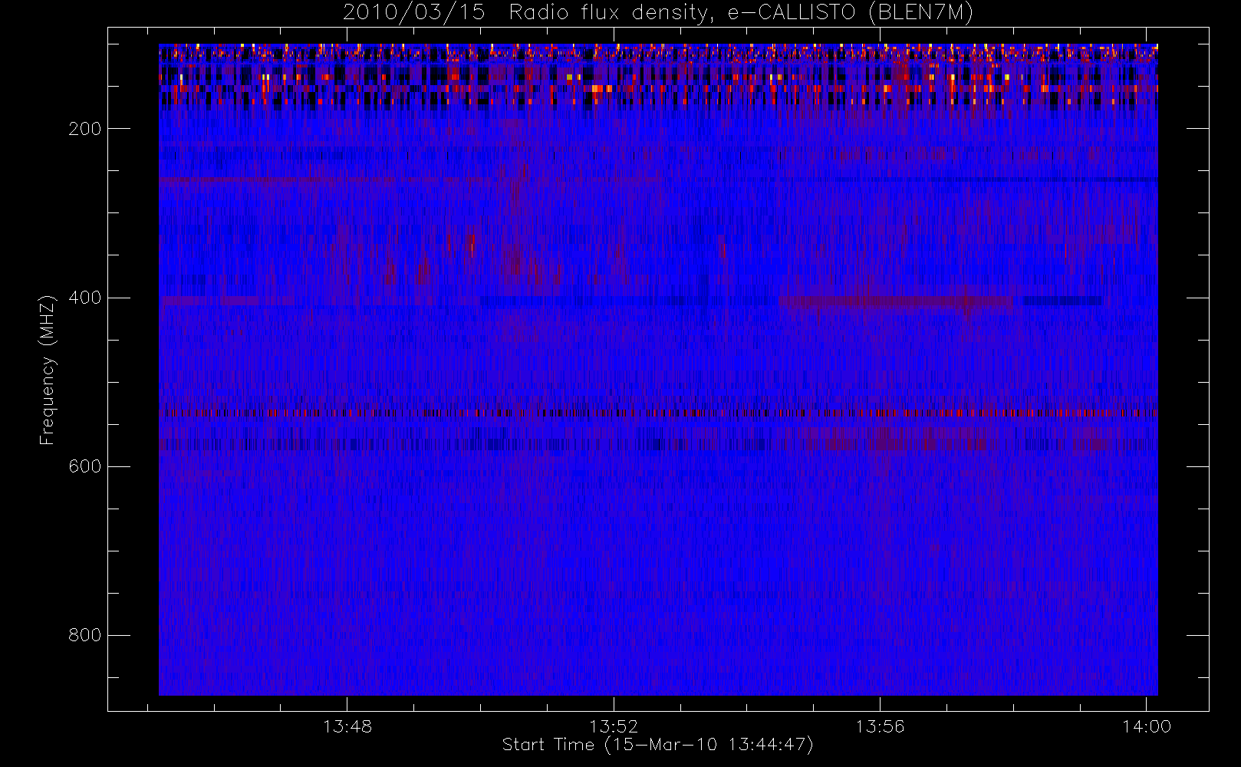Select the 600 frequency tick label
This screenshot has width=1241, height=767.
coord(84,466)
